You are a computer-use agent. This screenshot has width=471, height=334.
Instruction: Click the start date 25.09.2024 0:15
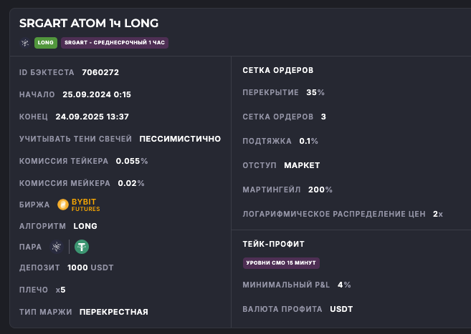pyautogui.click(x=97, y=94)
